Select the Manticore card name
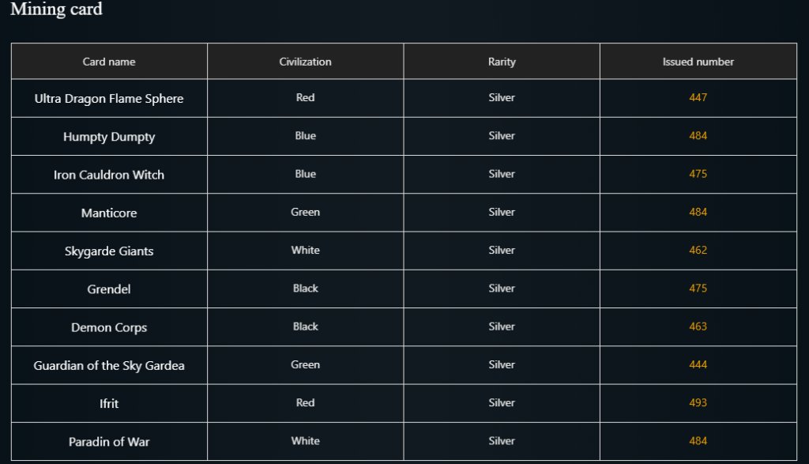This screenshot has height=464, width=809. 109,213
